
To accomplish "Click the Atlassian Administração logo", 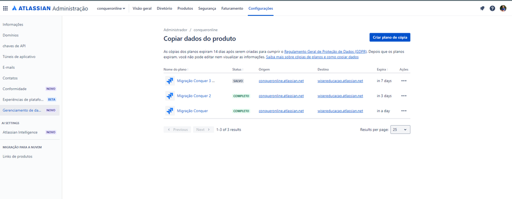I will point(50,9).
